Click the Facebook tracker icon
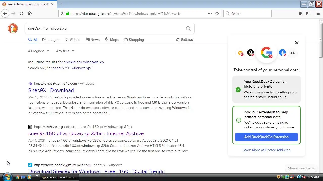The height and width of the screenshot is (181, 323). click(x=282, y=53)
